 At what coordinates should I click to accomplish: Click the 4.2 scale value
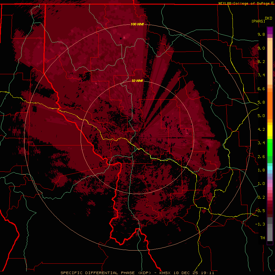[261, 130]
